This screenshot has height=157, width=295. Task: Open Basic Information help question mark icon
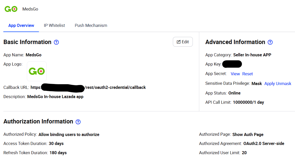[x=56, y=42]
